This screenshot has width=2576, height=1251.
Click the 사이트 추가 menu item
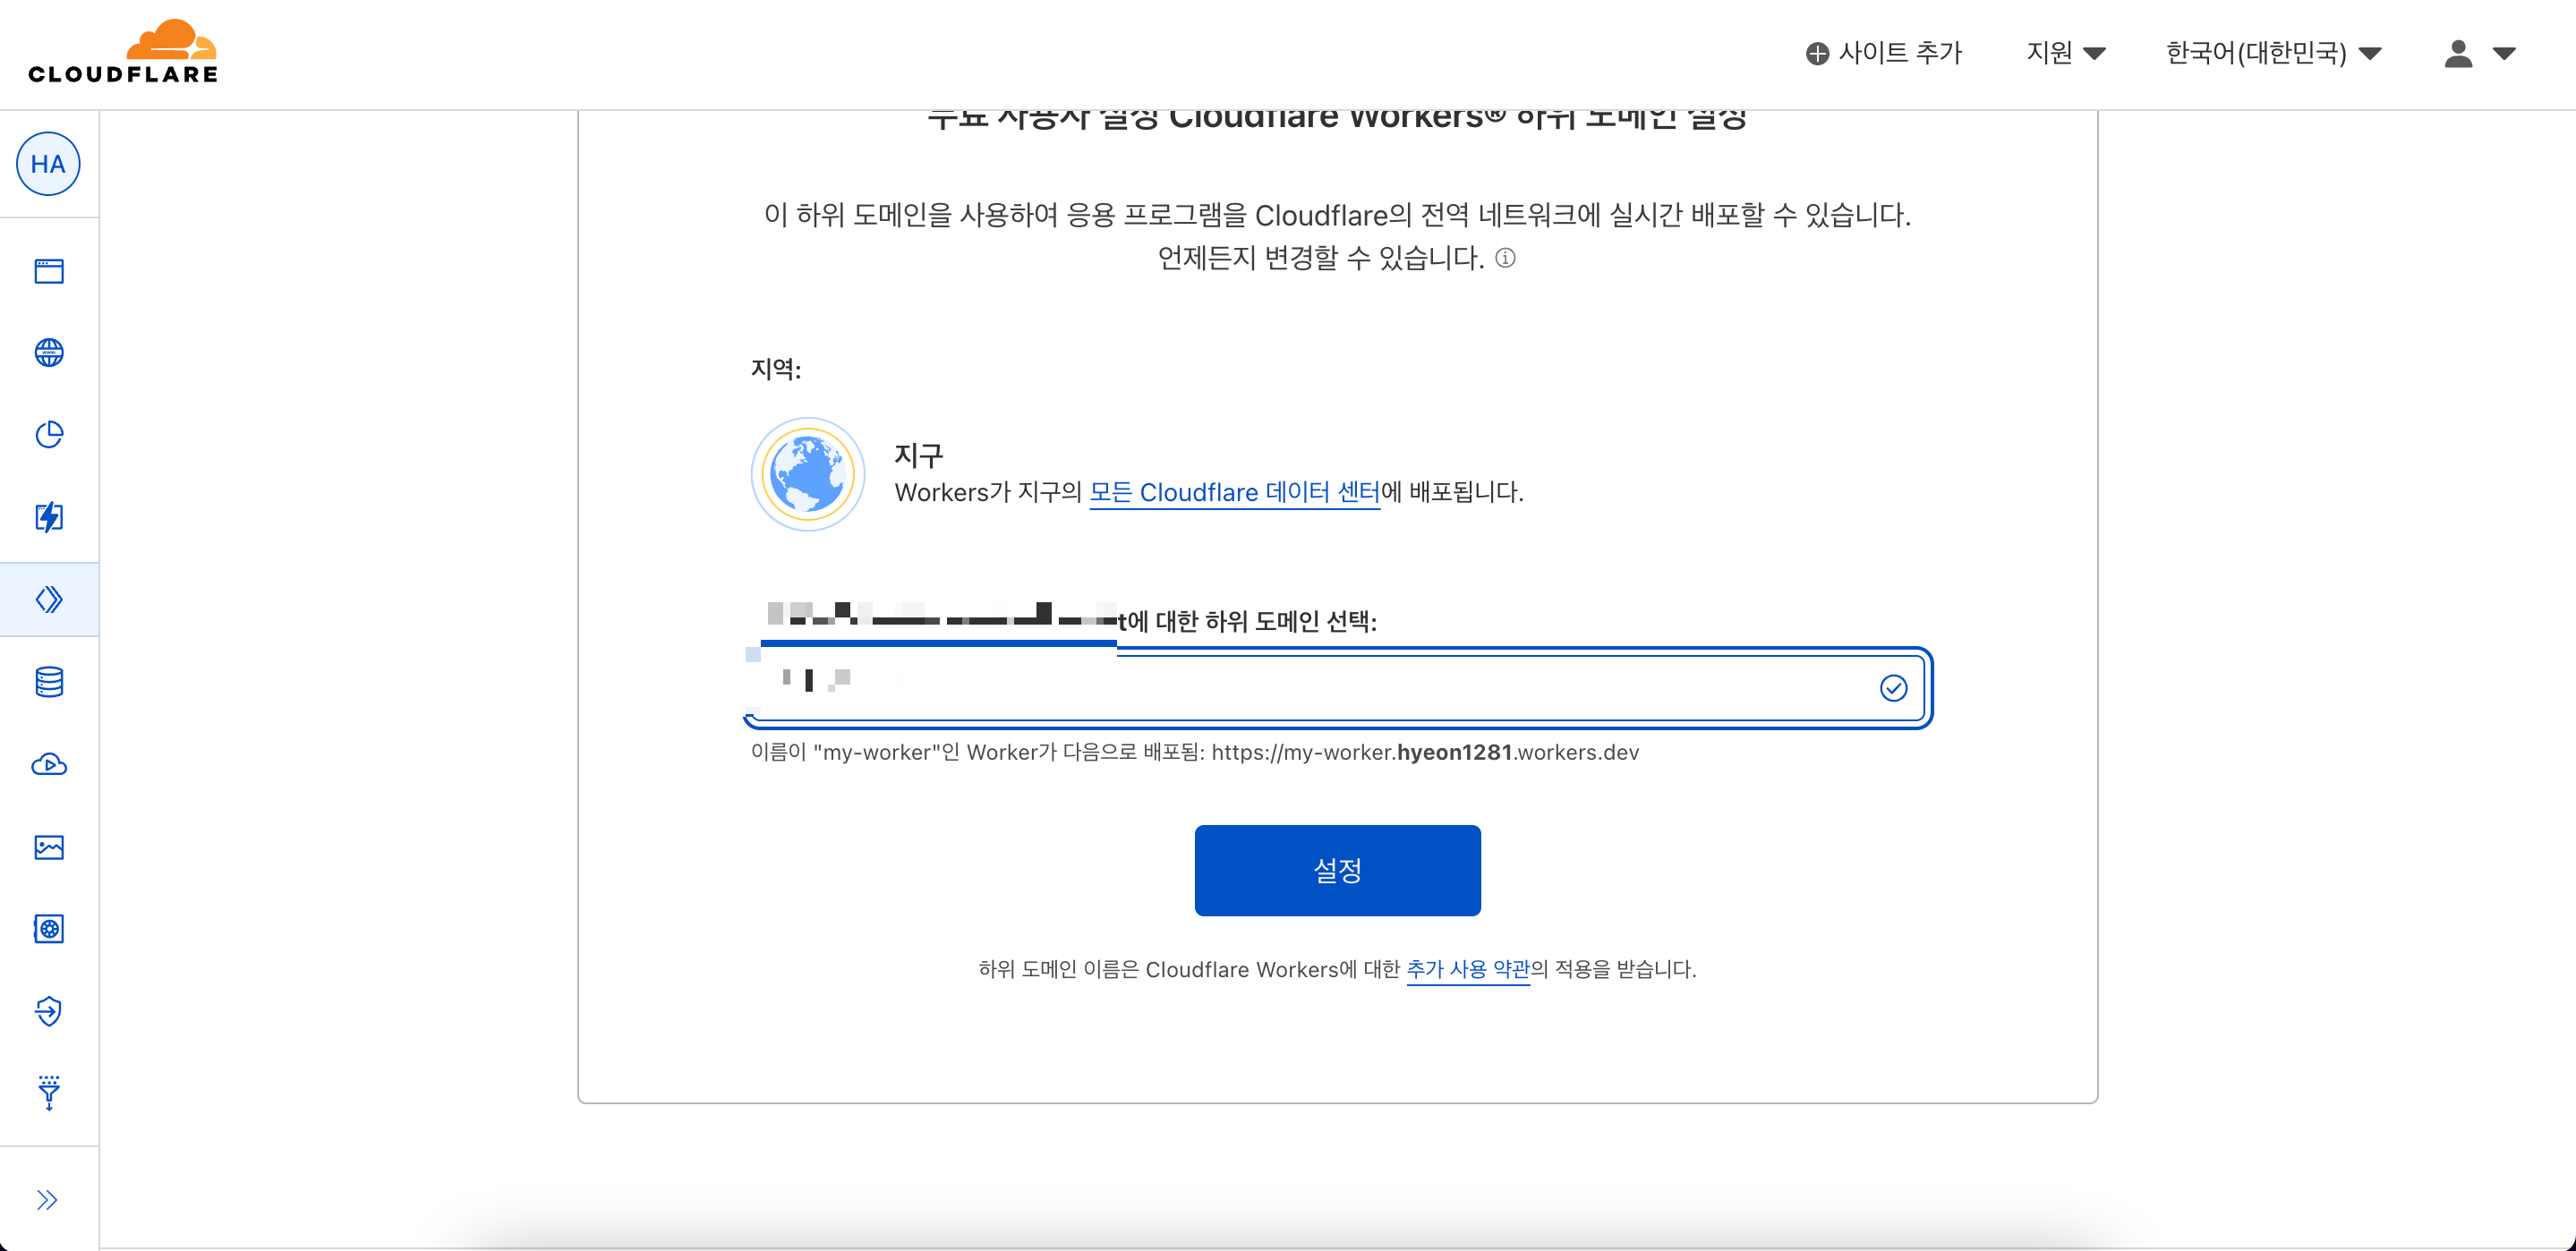[1884, 53]
